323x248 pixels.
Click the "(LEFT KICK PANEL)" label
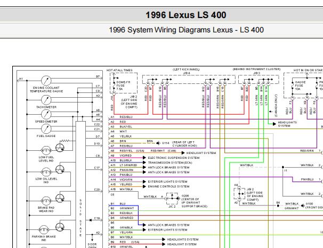186,70
